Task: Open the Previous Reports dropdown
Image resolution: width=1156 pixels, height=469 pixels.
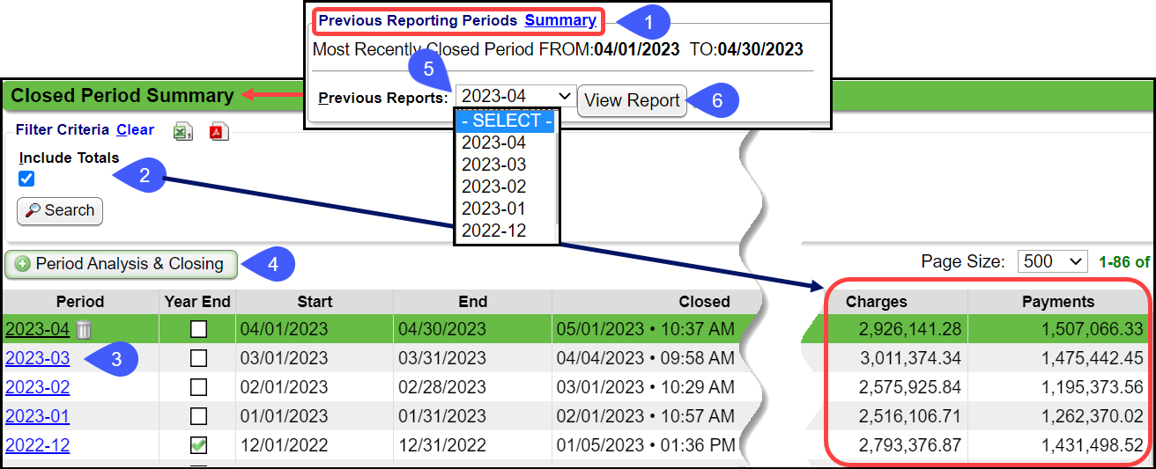Action: [x=515, y=96]
